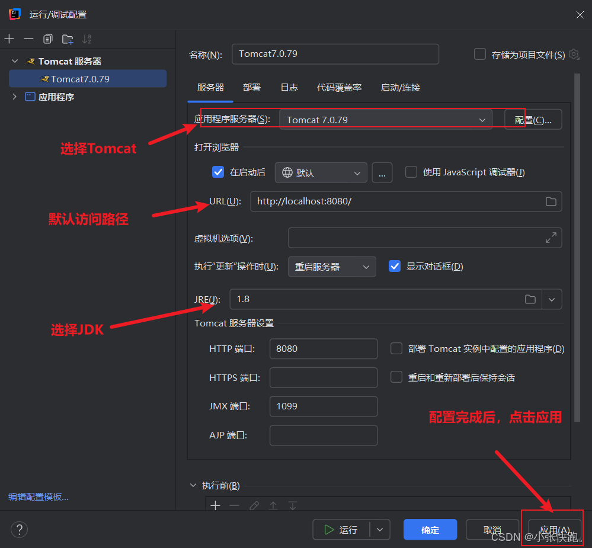Screen dimensions: 592x548
Task: Sort configurations alphabetically
Action: click(x=87, y=39)
